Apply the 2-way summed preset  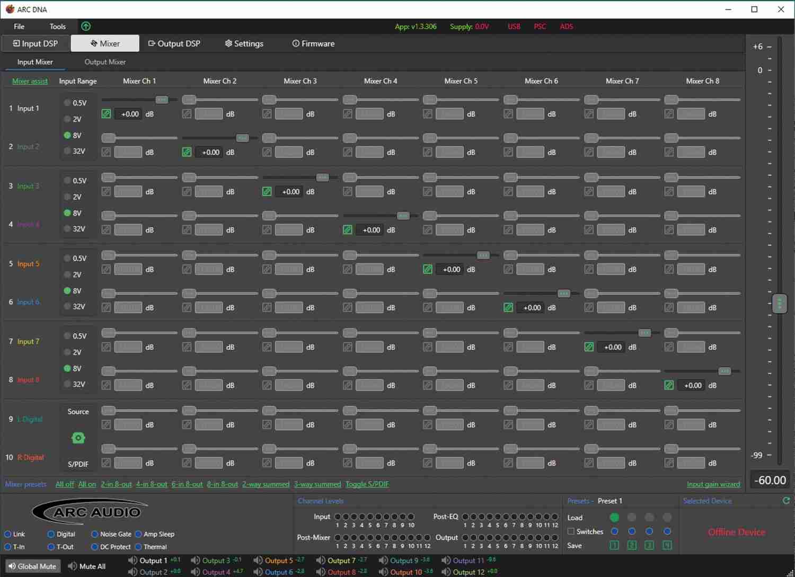(266, 484)
